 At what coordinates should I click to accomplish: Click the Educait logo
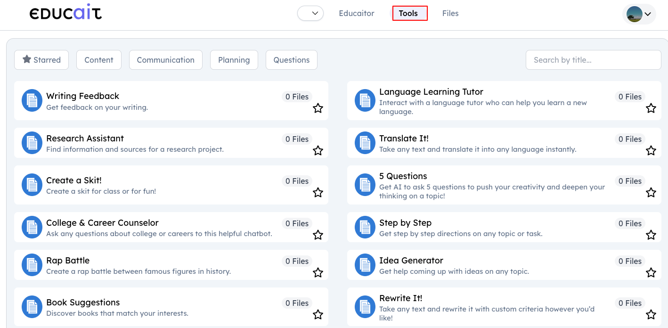(65, 13)
